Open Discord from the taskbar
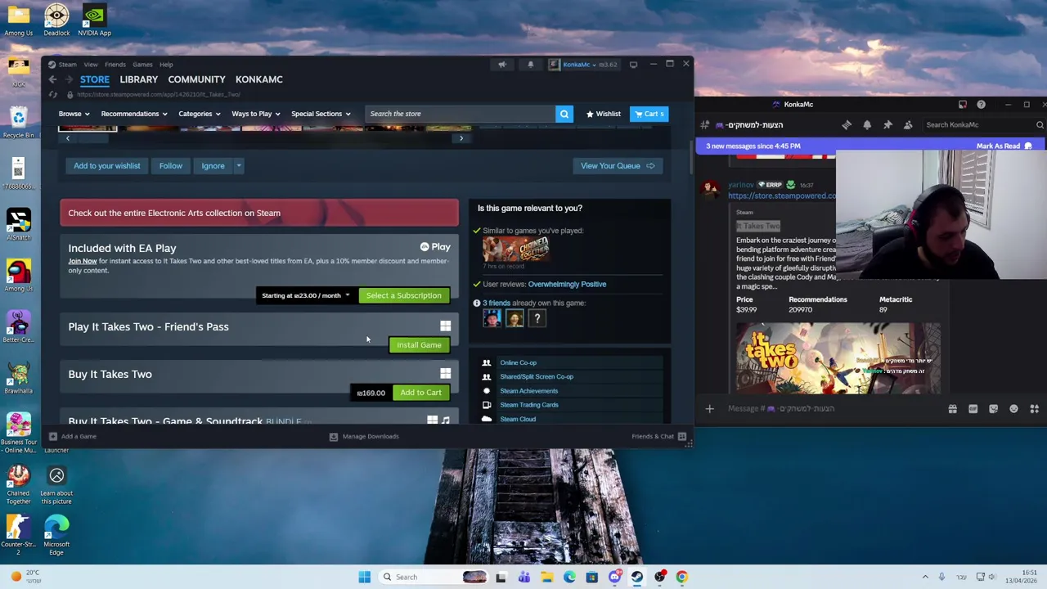This screenshot has height=589, width=1047. tap(614, 577)
